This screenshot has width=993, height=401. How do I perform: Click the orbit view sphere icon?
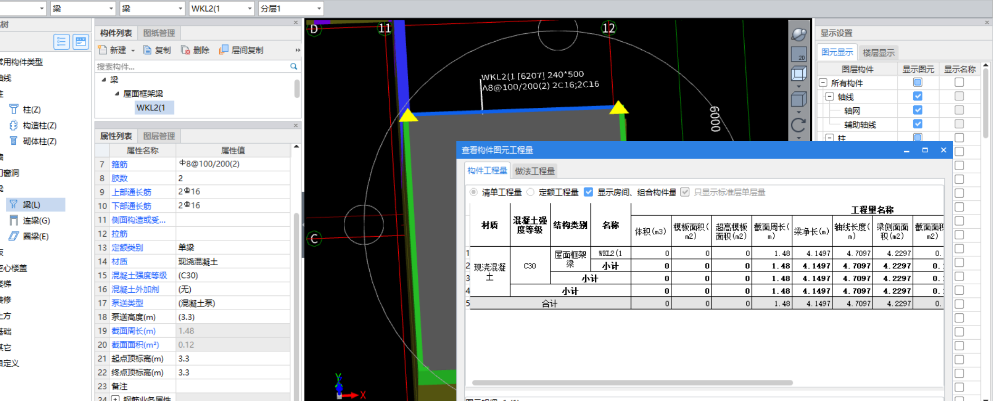799,35
